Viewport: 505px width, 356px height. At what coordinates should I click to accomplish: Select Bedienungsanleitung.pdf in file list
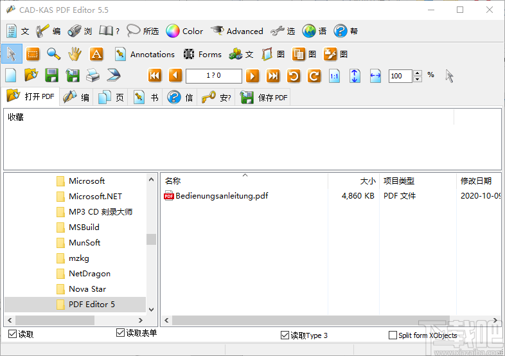tap(216, 195)
